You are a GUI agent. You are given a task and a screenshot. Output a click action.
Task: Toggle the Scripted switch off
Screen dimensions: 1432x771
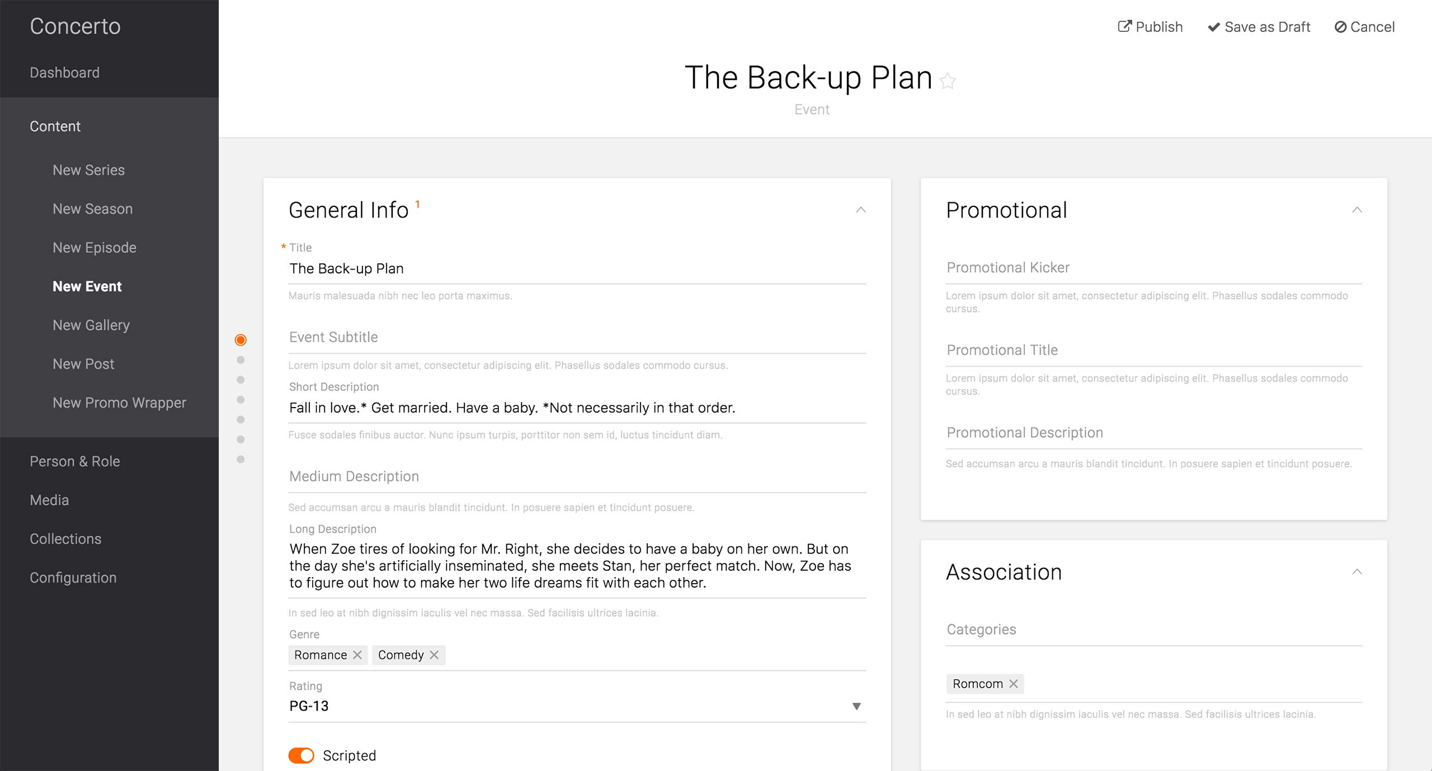click(x=302, y=755)
